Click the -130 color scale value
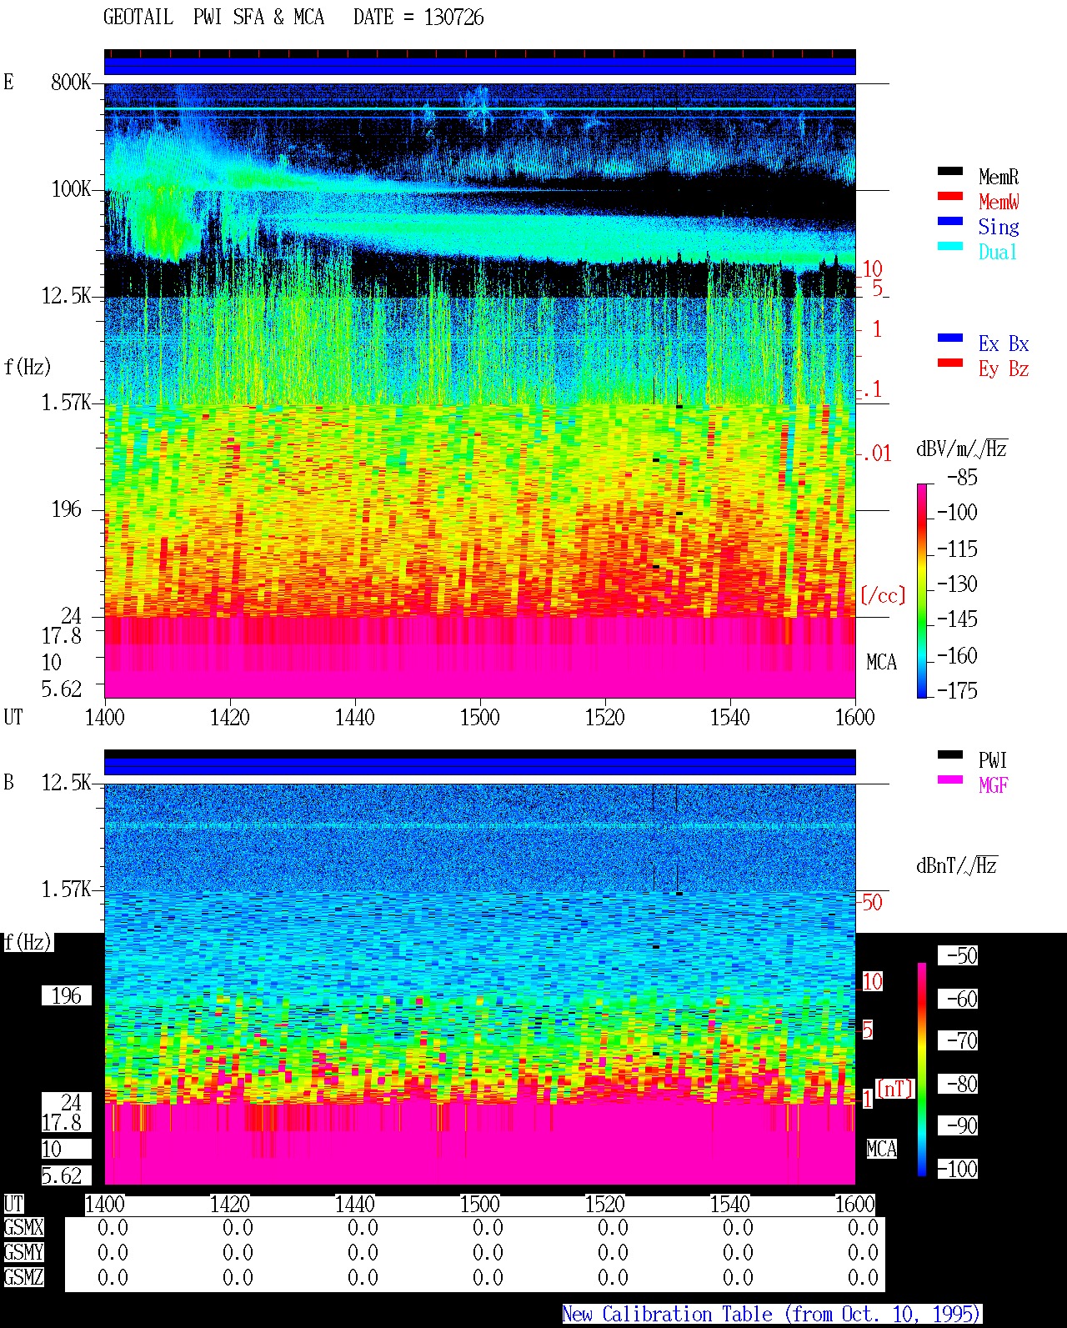This screenshot has width=1067, height=1328. [x=957, y=584]
